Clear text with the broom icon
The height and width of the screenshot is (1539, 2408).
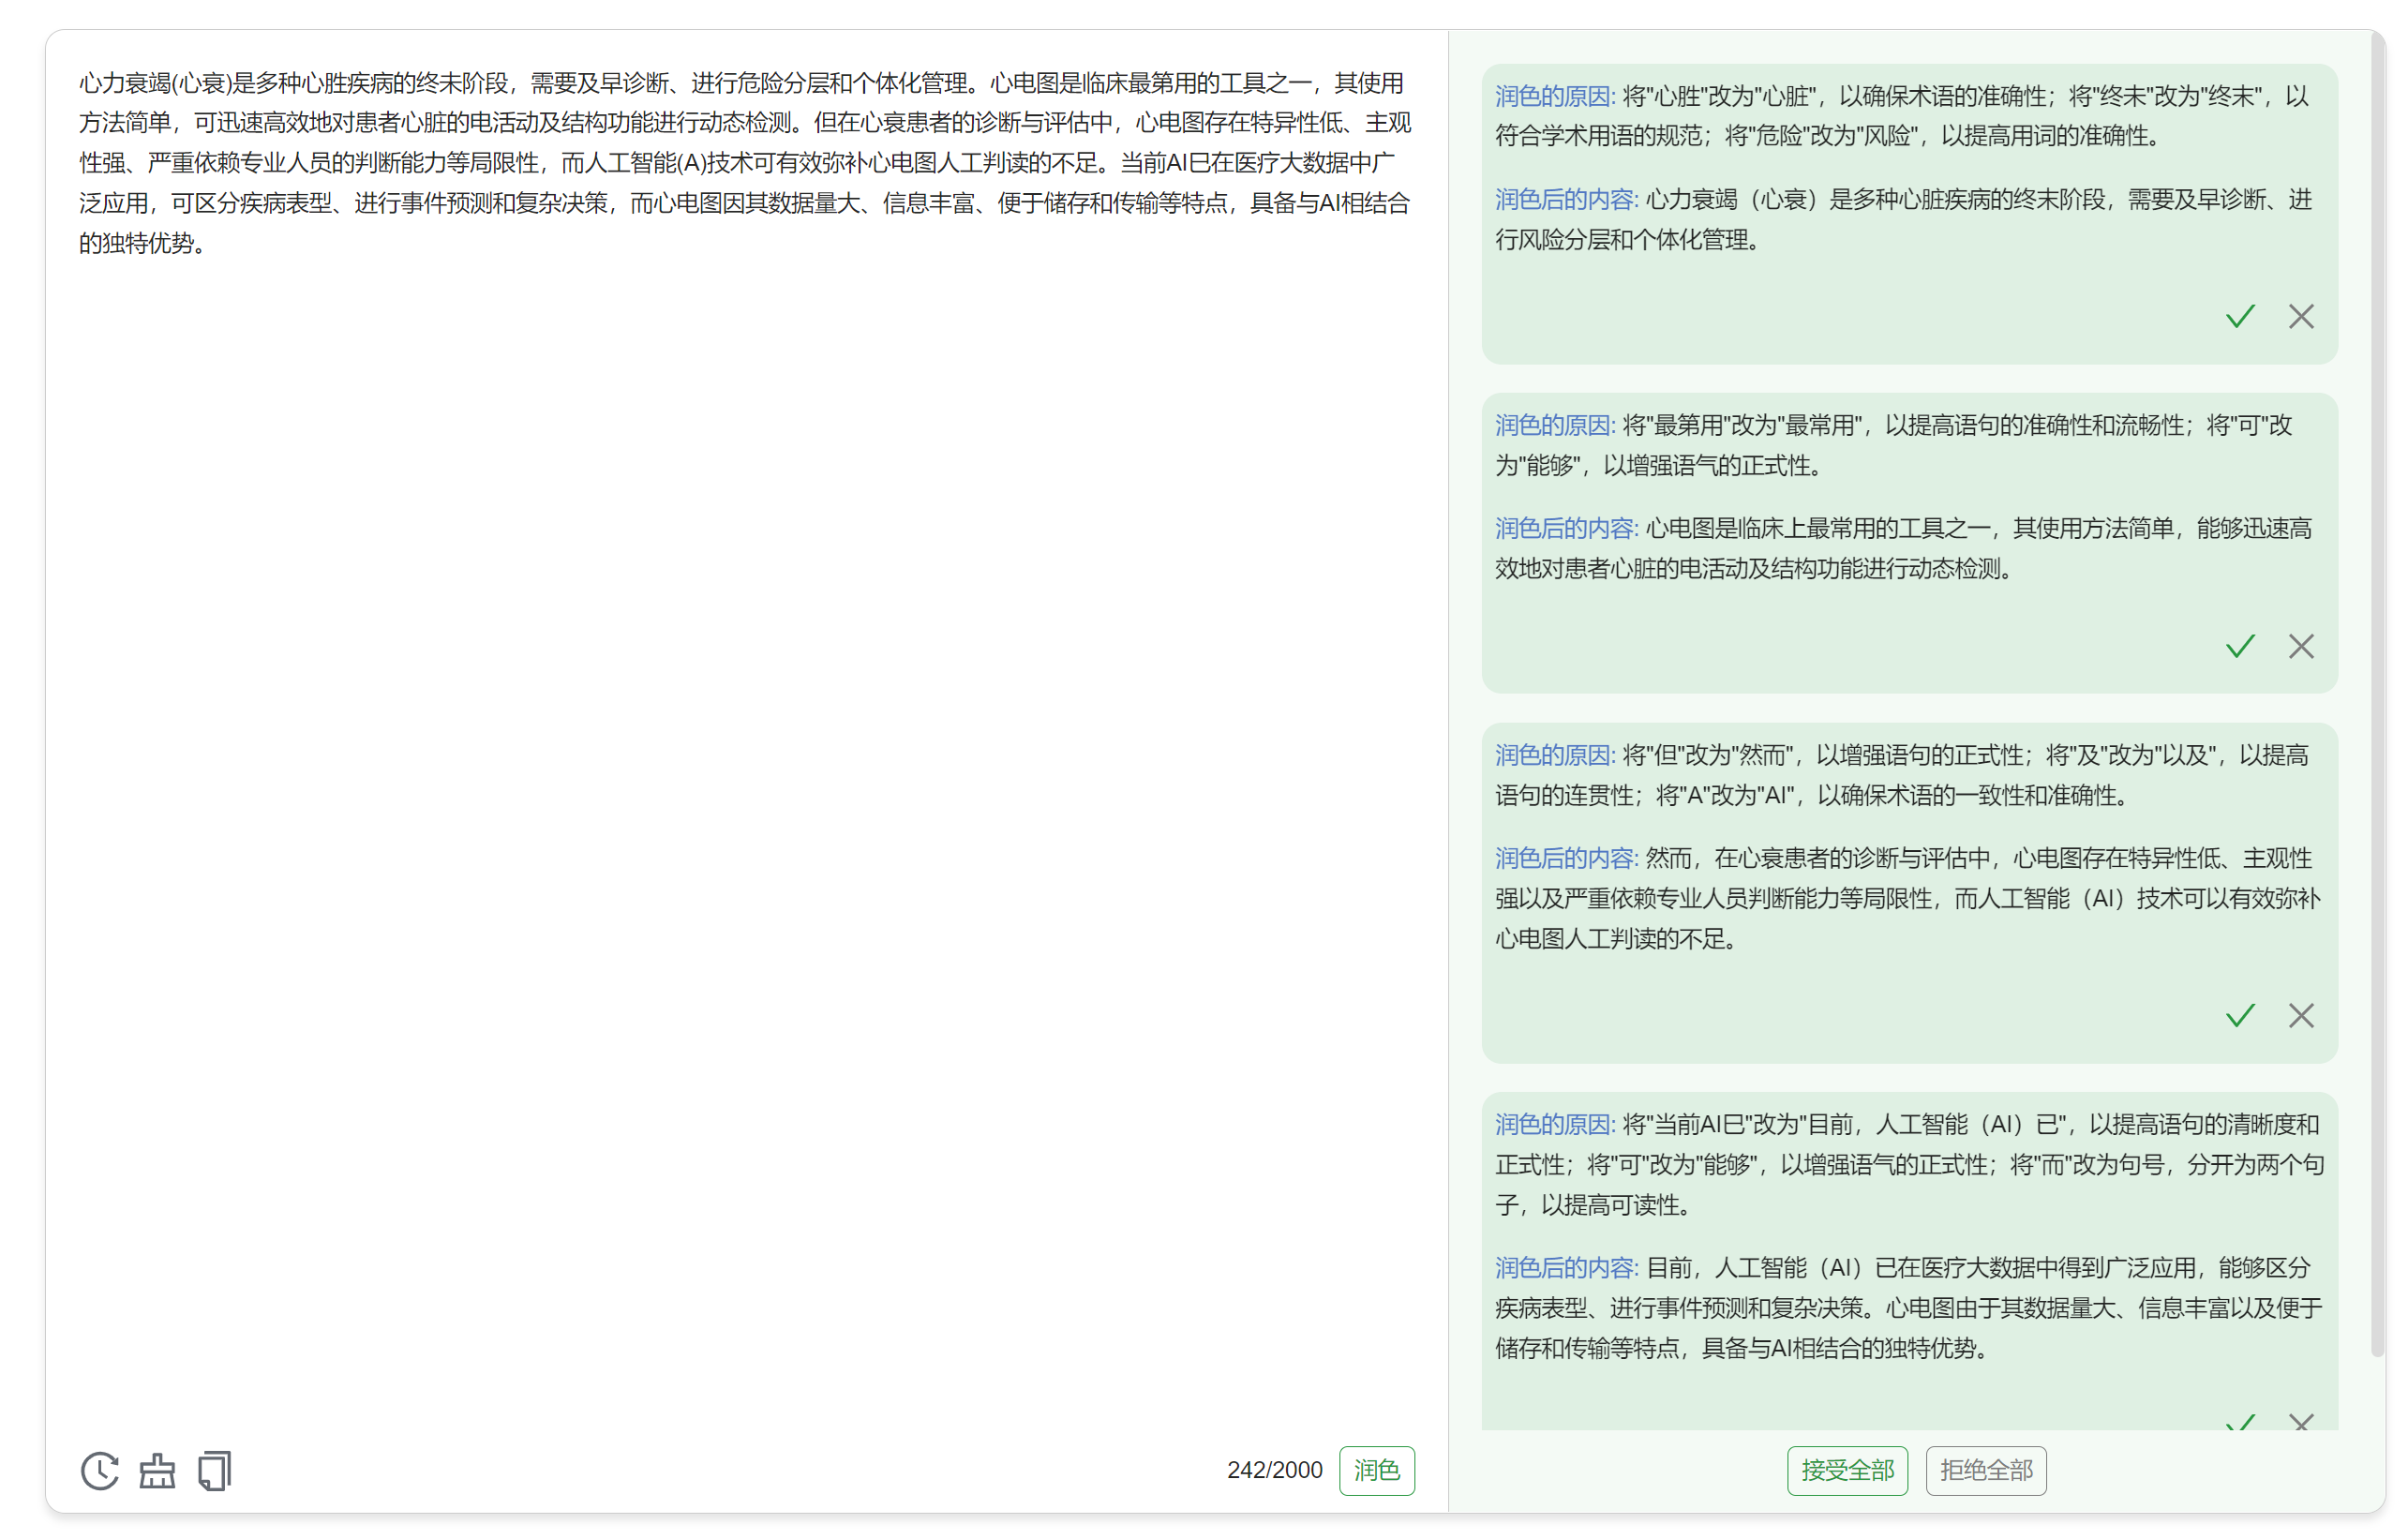pos(157,1470)
